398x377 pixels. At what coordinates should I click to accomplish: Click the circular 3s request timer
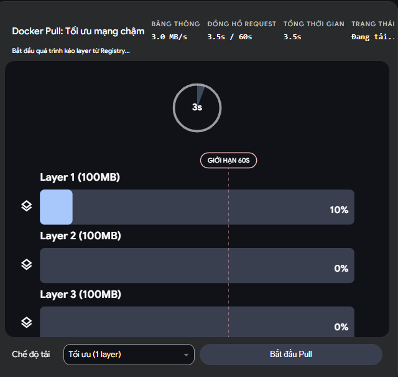[x=197, y=108]
